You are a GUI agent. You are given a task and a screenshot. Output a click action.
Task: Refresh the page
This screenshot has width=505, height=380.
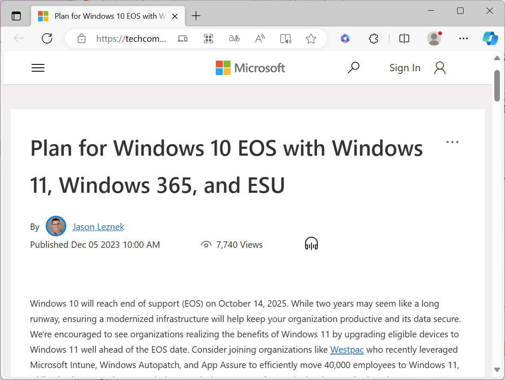point(47,38)
